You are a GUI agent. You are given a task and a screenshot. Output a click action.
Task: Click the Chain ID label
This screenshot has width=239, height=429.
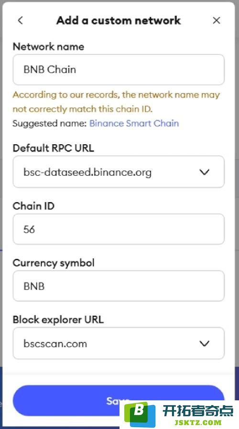tap(33, 206)
